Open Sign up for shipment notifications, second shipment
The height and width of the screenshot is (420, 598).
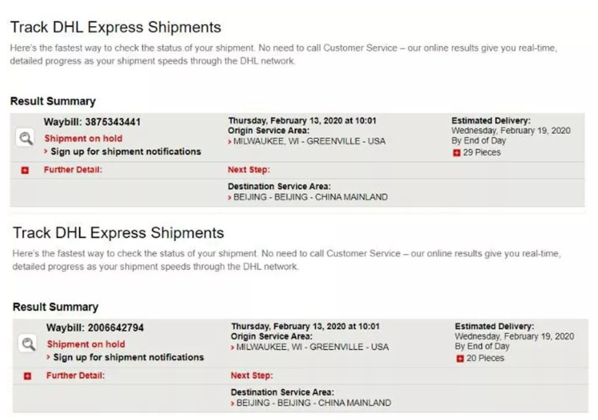click(x=128, y=358)
